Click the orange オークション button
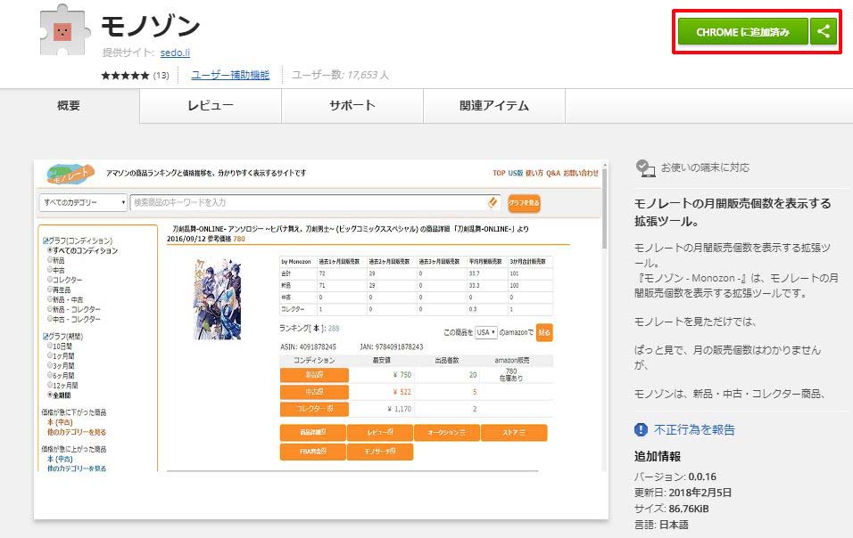 pos(447,433)
